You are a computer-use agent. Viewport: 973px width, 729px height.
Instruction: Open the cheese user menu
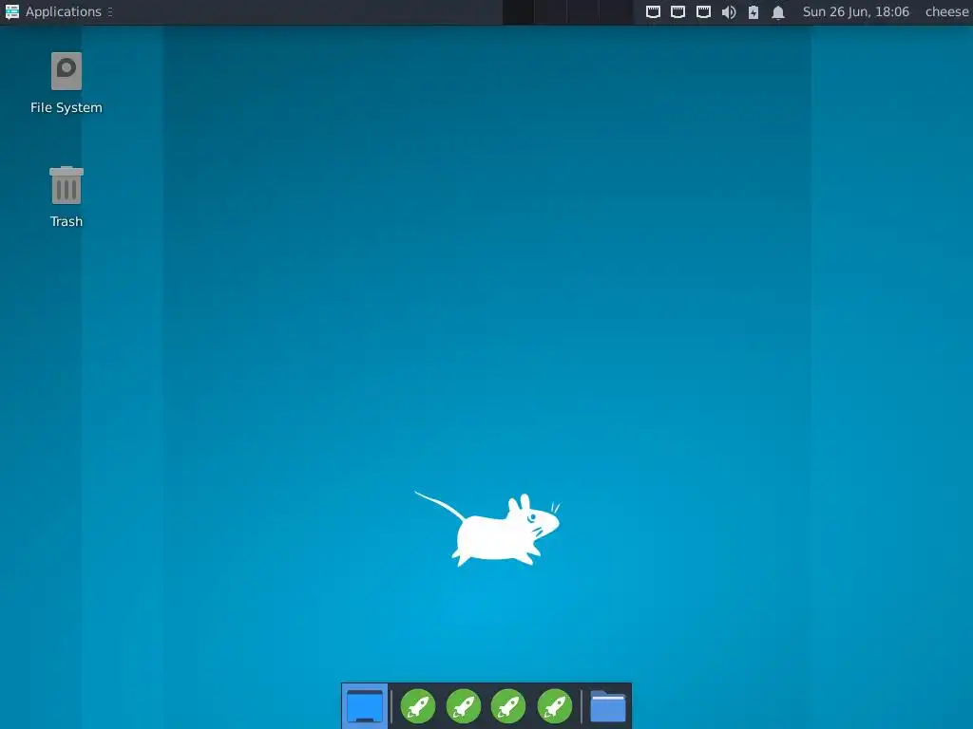pos(946,11)
